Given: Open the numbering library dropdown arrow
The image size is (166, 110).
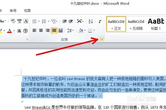Looking at the screenshot, I should pyautogui.click(x=48, y=21).
